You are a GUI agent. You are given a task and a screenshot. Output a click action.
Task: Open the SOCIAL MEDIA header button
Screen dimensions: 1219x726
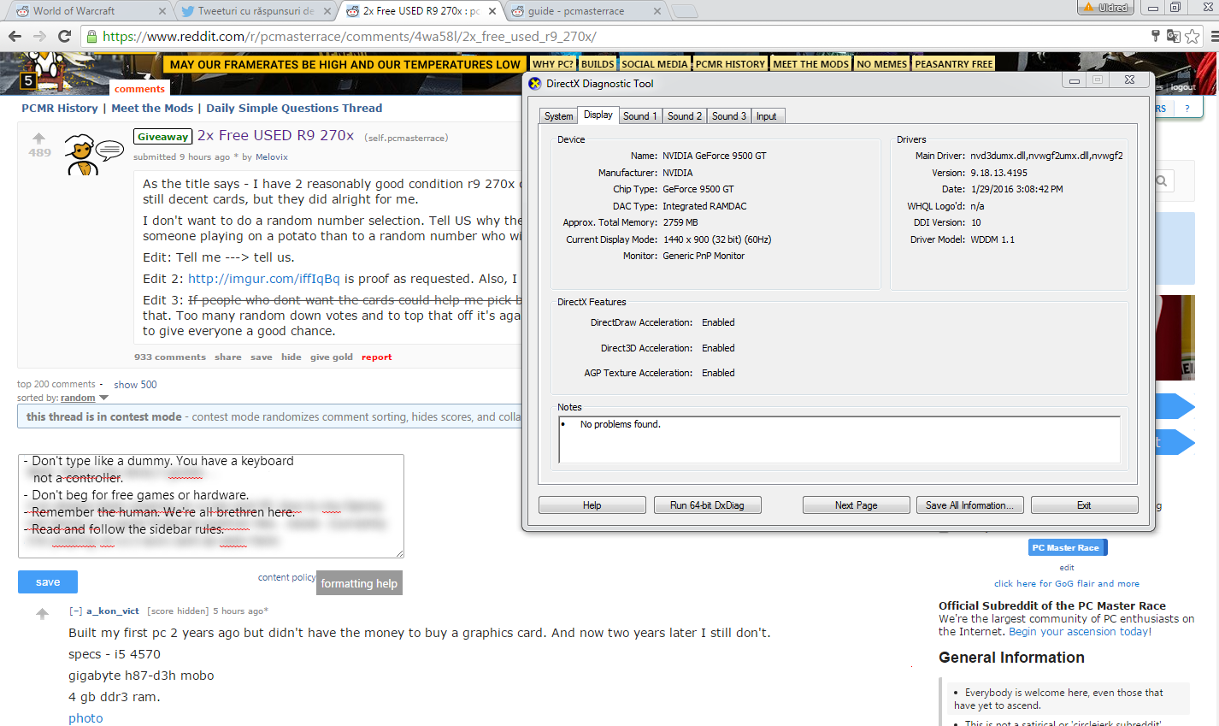pos(655,64)
